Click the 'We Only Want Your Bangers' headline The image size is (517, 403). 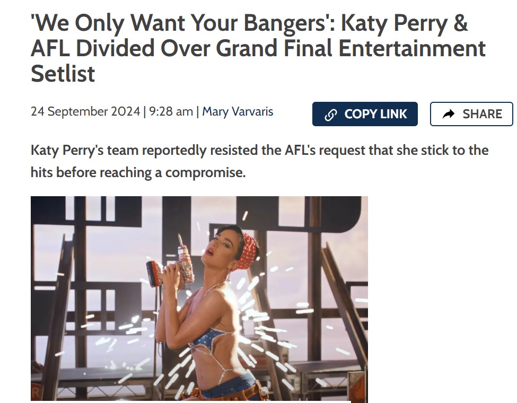tap(258, 48)
